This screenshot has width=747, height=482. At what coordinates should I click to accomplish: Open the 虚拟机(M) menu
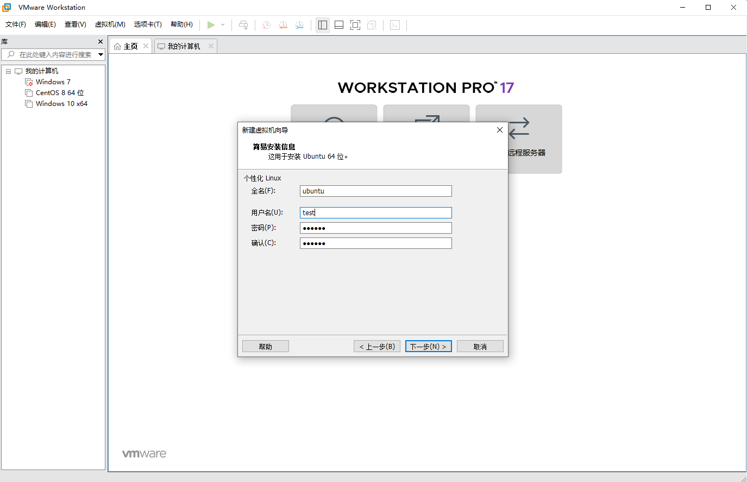(110, 24)
